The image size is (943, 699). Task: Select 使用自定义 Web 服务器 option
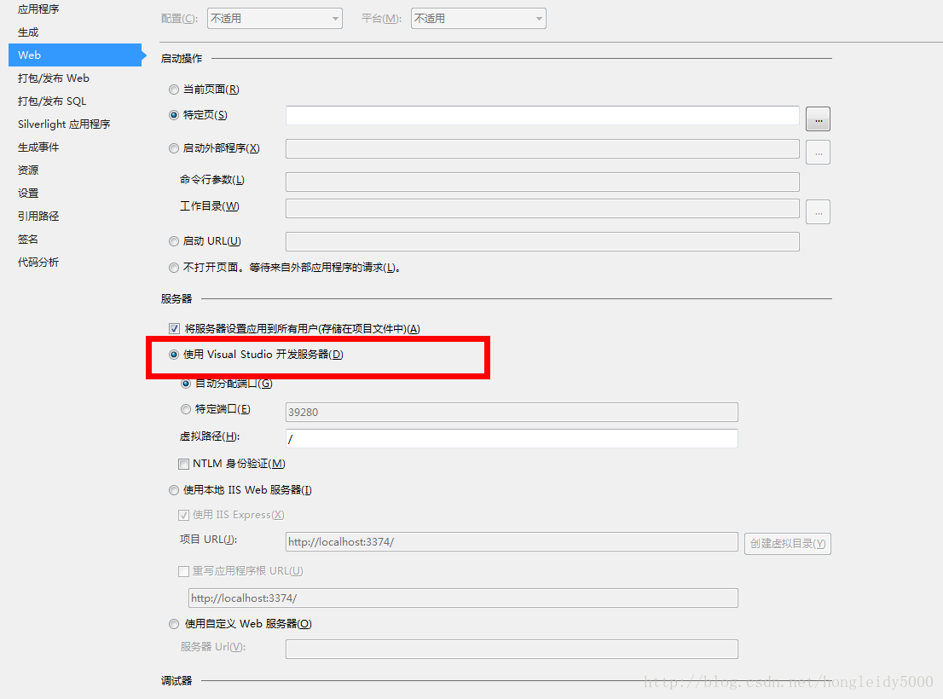pos(174,624)
